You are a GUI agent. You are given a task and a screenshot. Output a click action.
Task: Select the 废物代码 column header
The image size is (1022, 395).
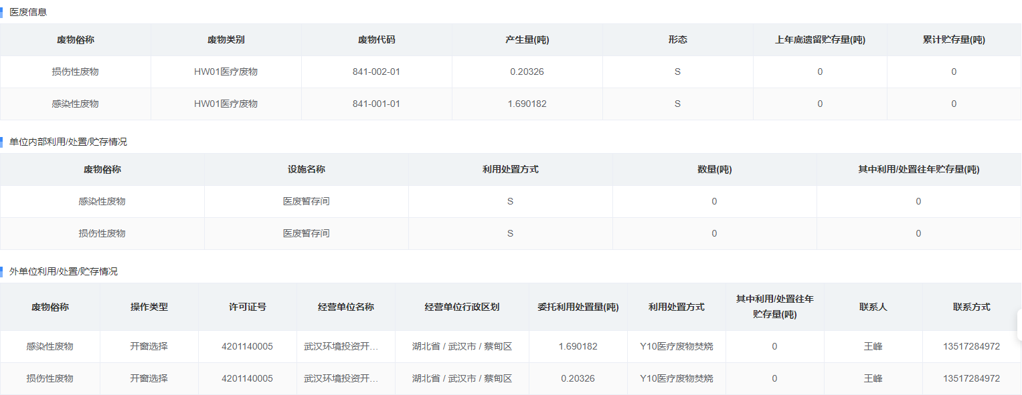(x=377, y=39)
